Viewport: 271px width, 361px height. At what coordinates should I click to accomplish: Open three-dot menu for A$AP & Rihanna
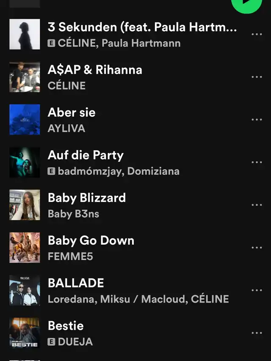pos(257,77)
